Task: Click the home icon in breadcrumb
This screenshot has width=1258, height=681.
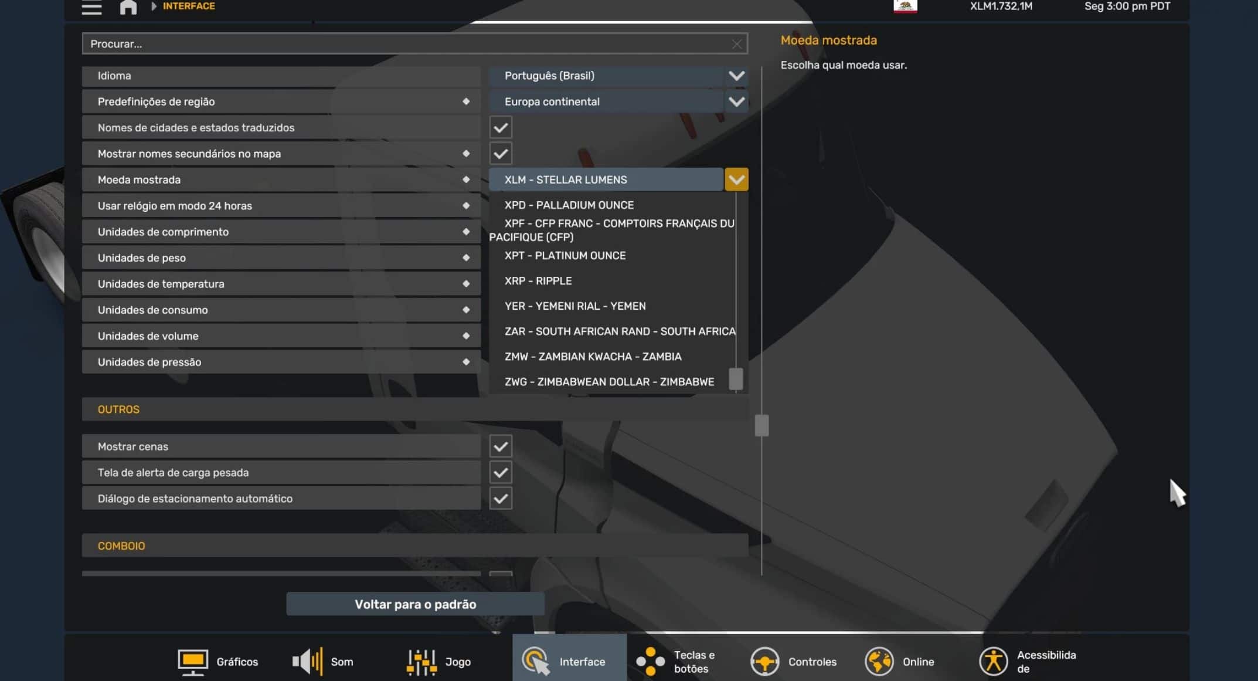Action: [128, 7]
